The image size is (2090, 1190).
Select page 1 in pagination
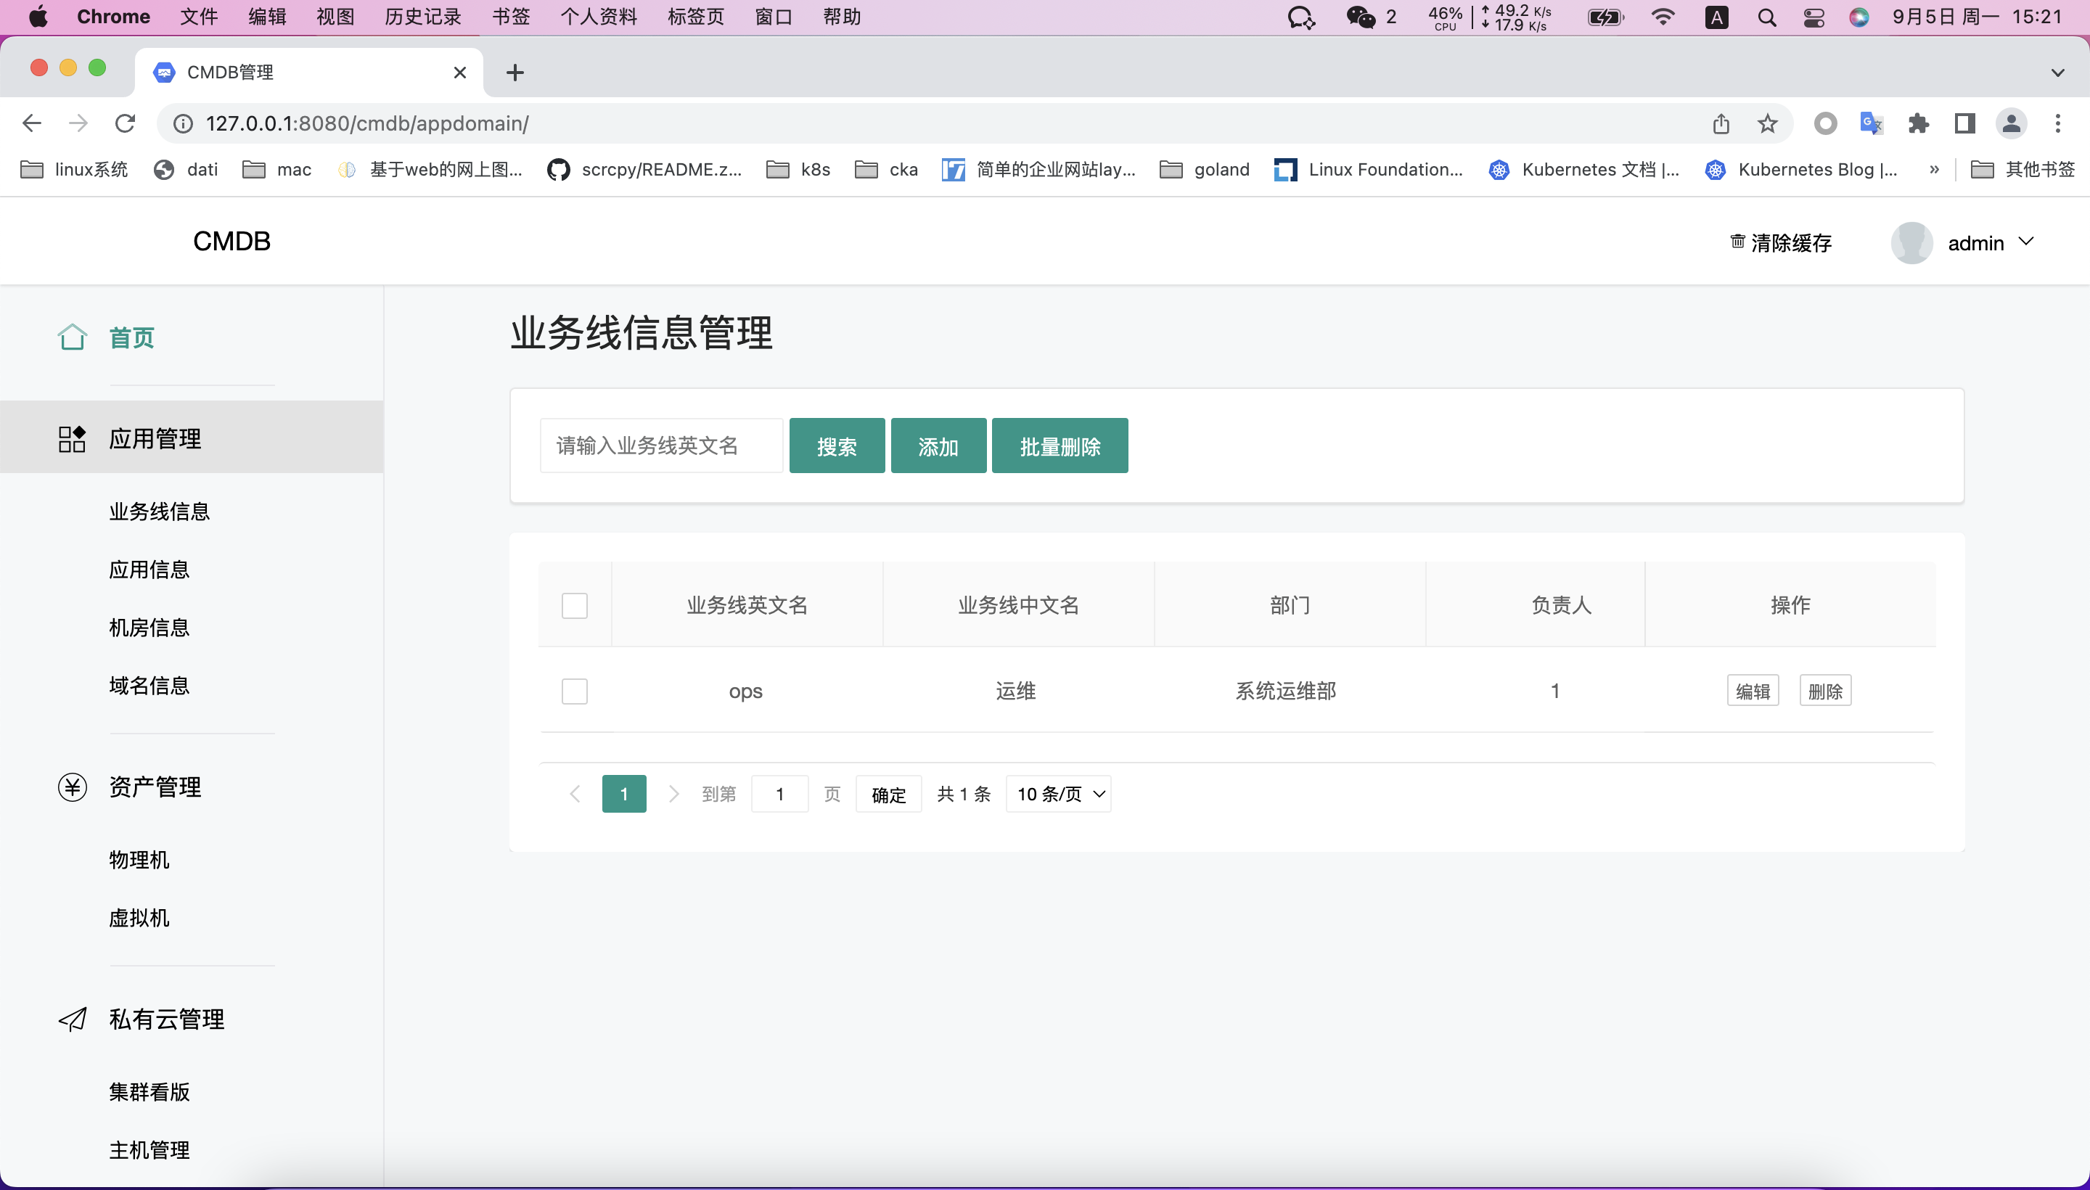coord(625,794)
